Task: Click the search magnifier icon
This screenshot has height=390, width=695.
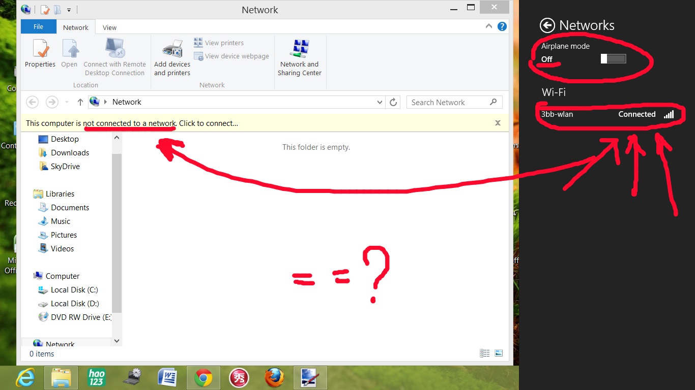Action: [x=493, y=102]
